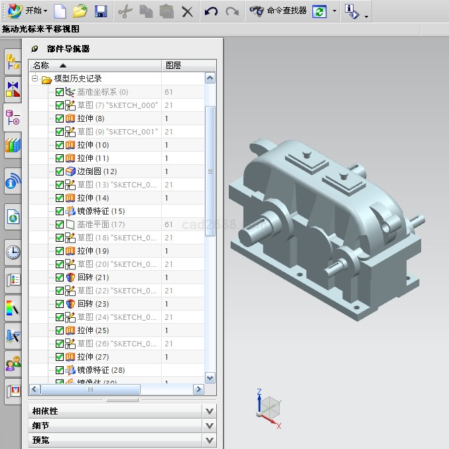
Task: Open the Roles sidebar tab with people icon
Action: point(13,364)
